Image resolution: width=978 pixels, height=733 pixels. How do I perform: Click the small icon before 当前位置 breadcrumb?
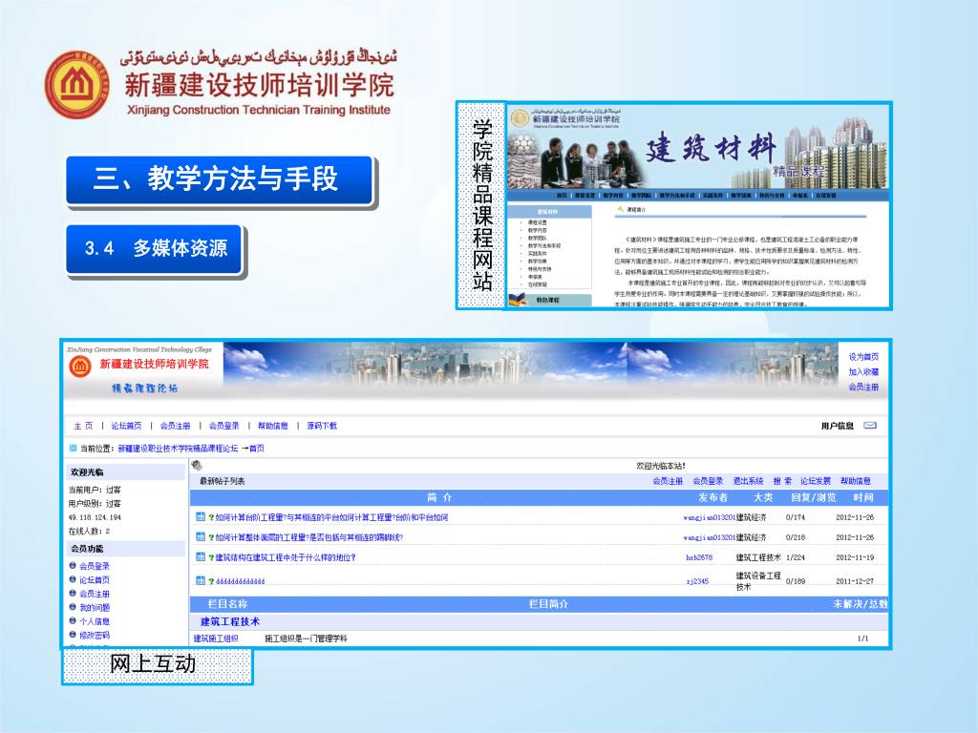(73, 448)
